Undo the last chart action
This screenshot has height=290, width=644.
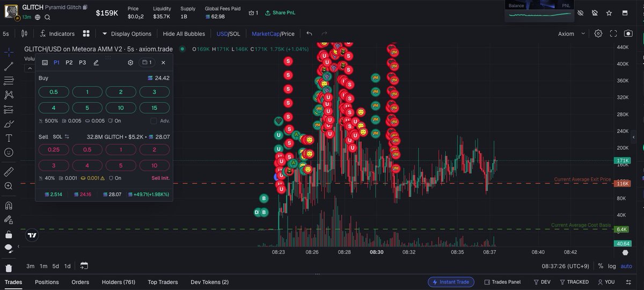310,33
